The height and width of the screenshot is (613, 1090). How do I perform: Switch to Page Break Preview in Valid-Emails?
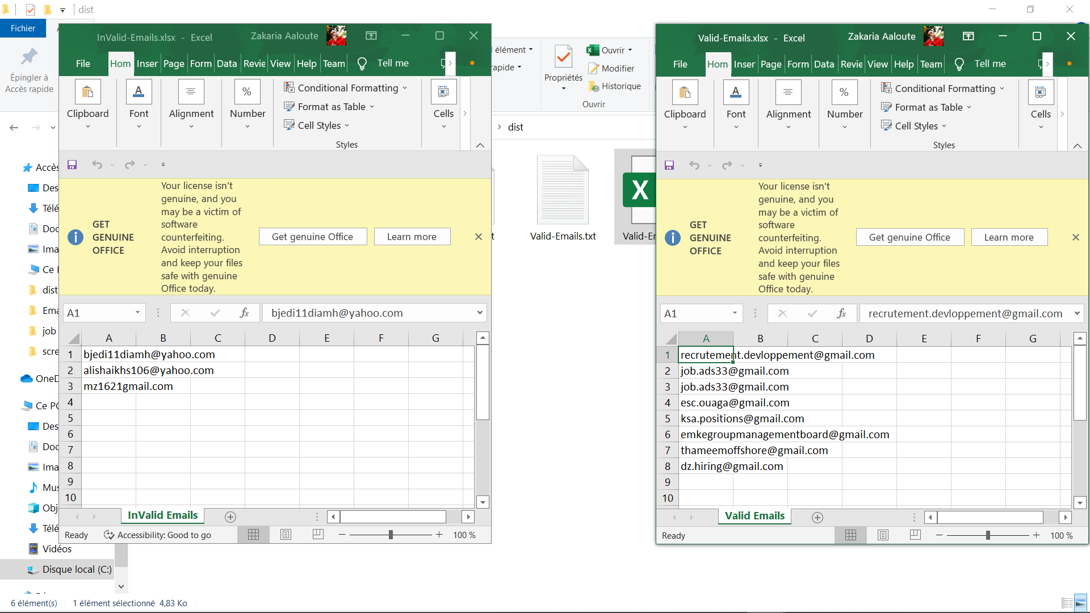pyautogui.click(x=915, y=535)
